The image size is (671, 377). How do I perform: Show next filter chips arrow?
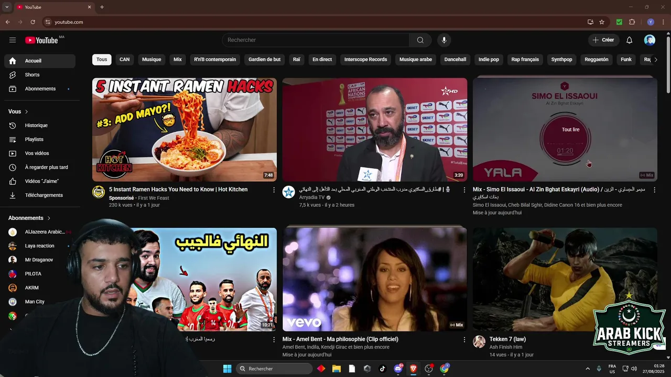(x=655, y=60)
